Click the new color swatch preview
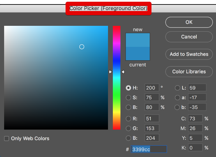 click(138, 40)
